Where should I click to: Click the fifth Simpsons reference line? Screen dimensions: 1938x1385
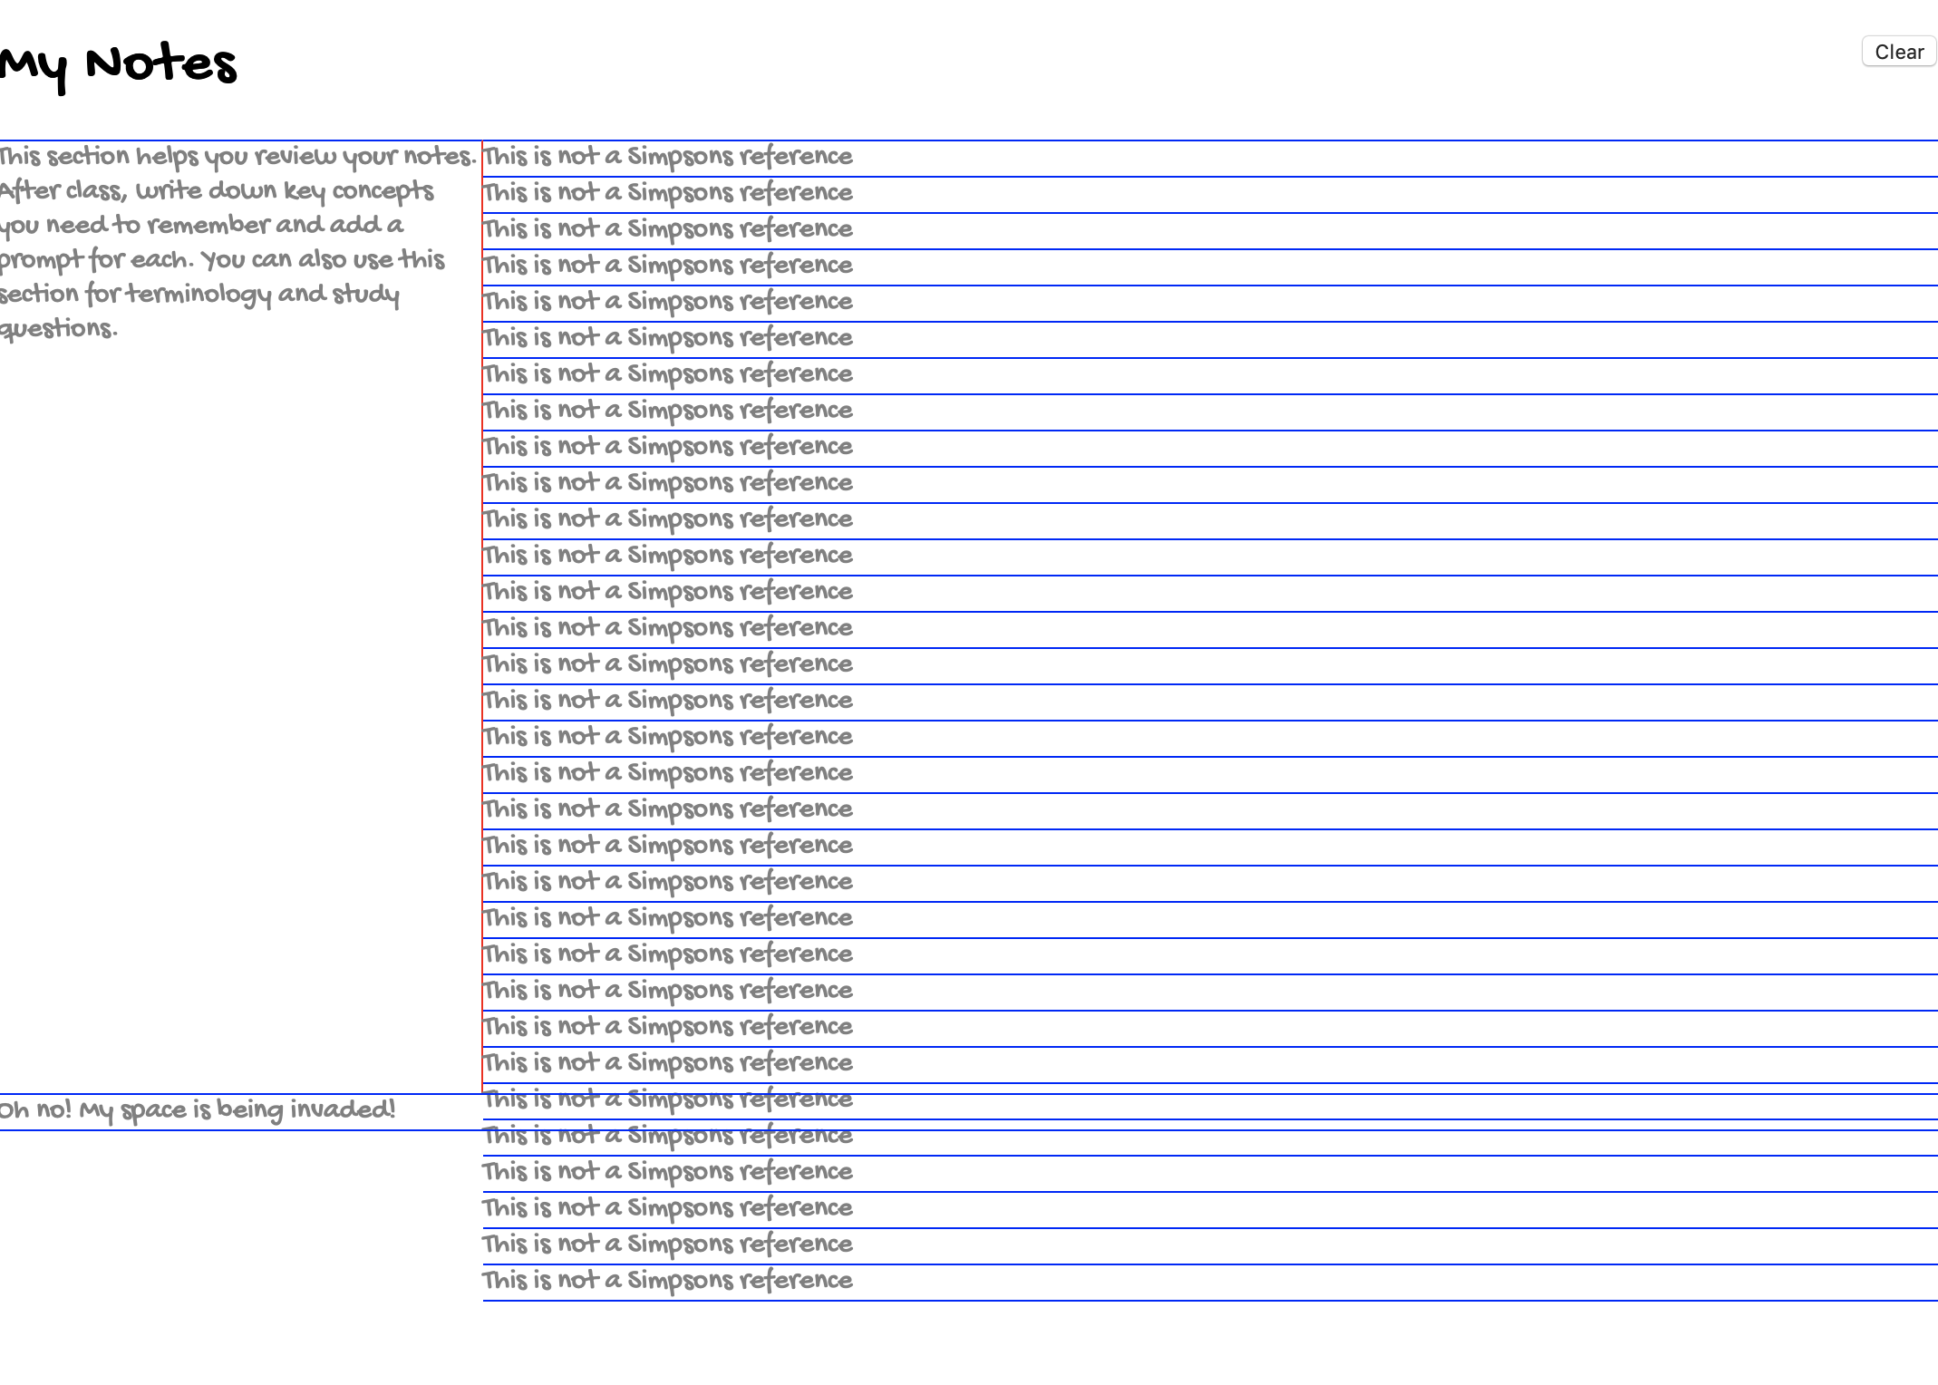(x=666, y=301)
